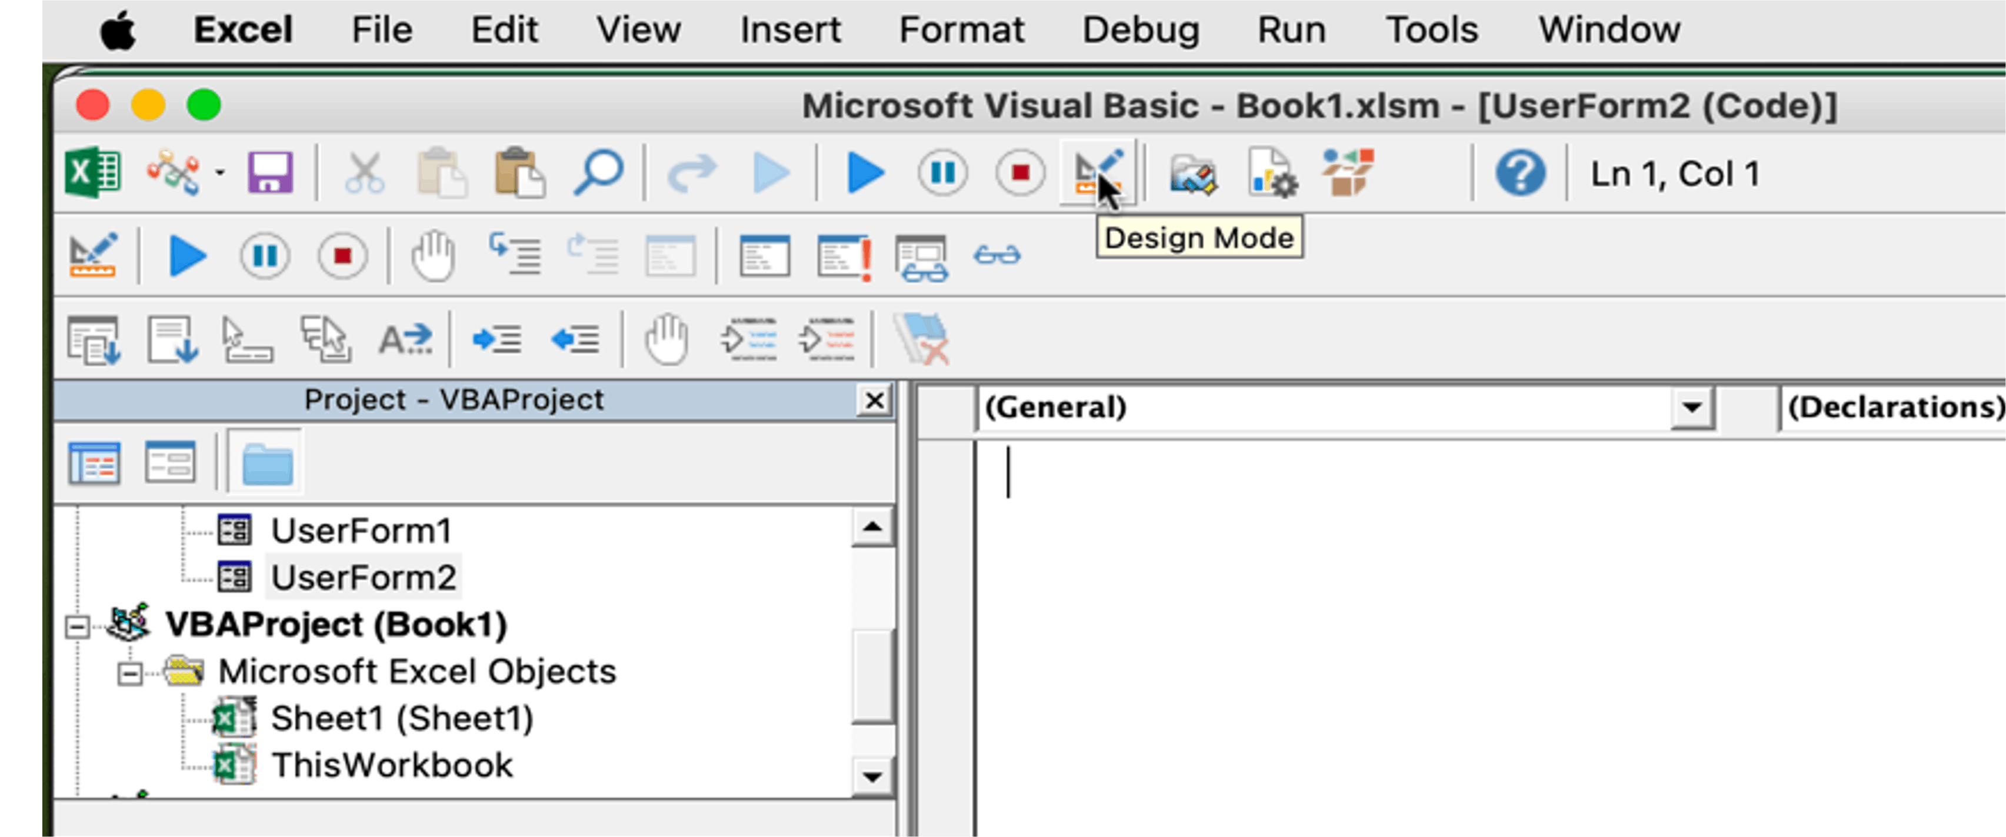Click the View Microsoft Excel icon
The width and height of the screenshot is (2006, 837).
pos(93,172)
